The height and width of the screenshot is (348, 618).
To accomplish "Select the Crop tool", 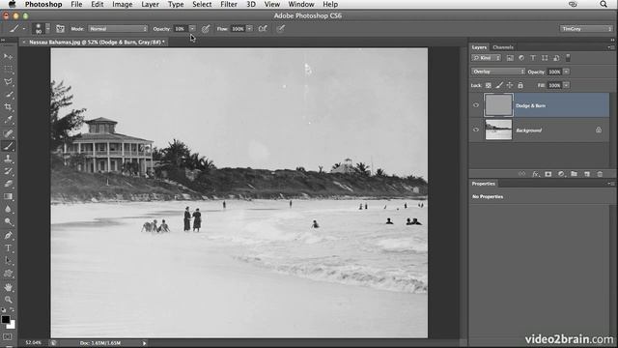I will 8,107.
